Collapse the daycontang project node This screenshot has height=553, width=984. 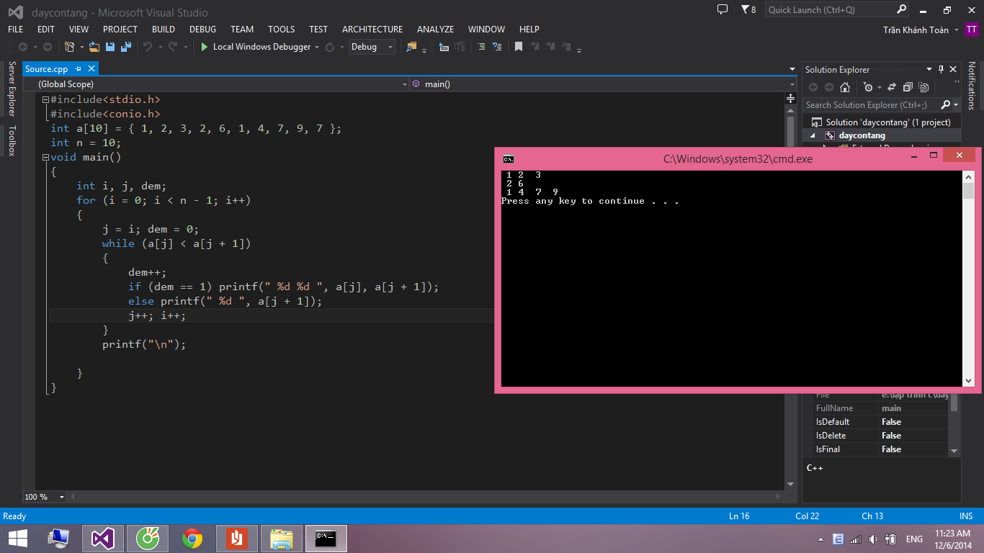pyautogui.click(x=813, y=135)
